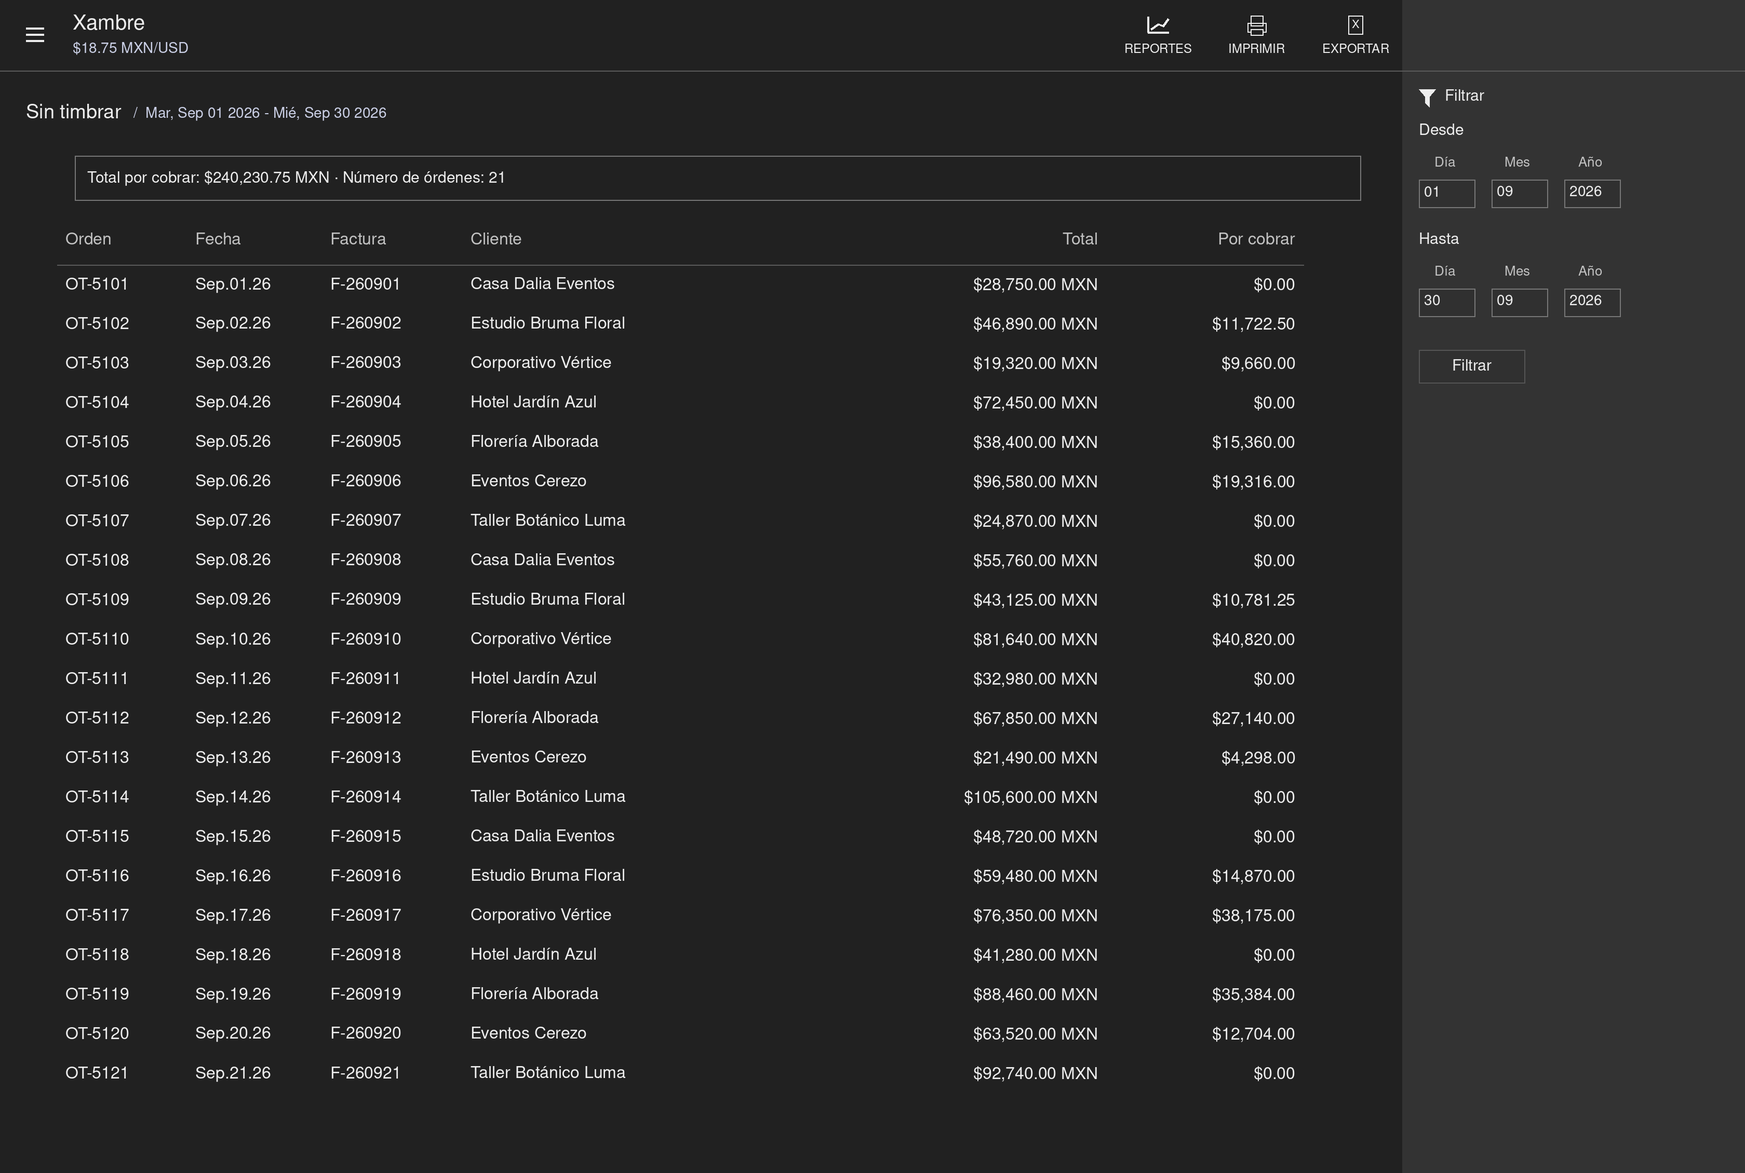Click the funnel filter icon
Image resolution: width=1745 pixels, height=1173 pixels.
pyautogui.click(x=1427, y=97)
